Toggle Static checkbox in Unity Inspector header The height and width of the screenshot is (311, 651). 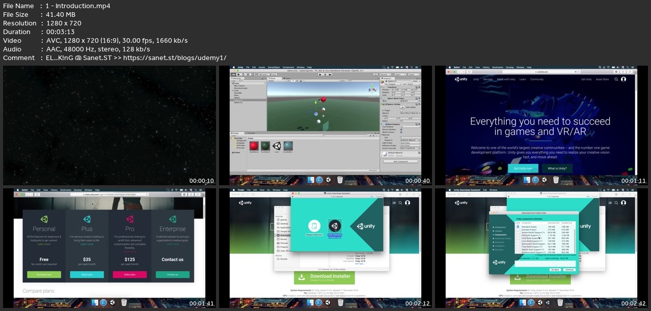pos(412,81)
